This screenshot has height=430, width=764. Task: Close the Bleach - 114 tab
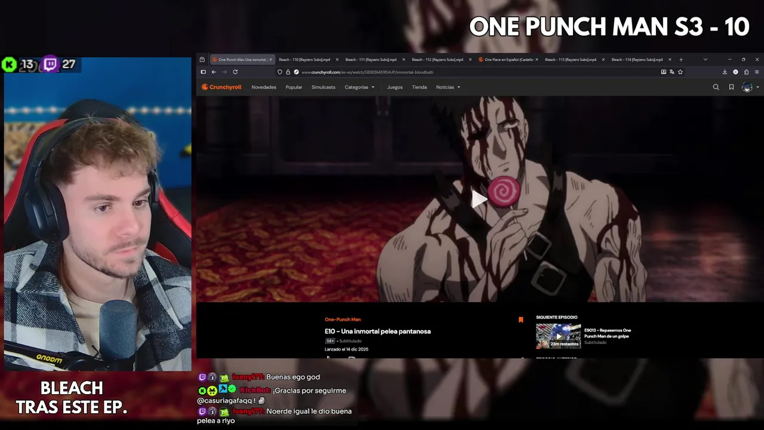pos(670,60)
